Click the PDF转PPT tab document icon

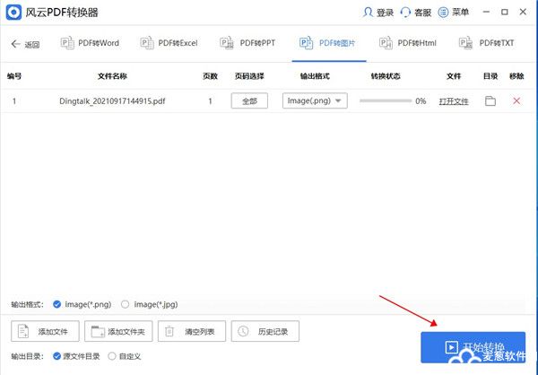[227, 43]
